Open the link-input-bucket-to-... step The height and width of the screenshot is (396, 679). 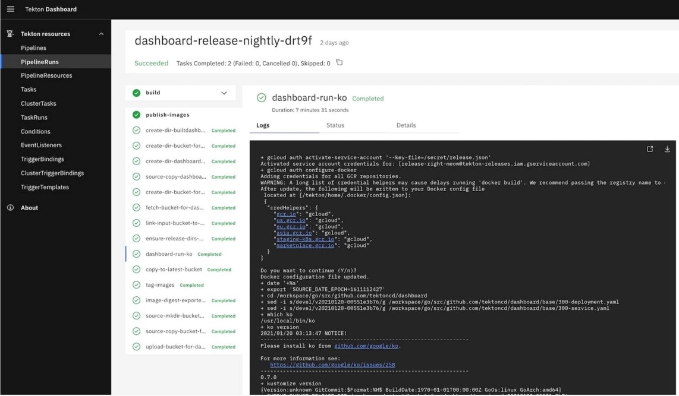pyautogui.click(x=184, y=223)
